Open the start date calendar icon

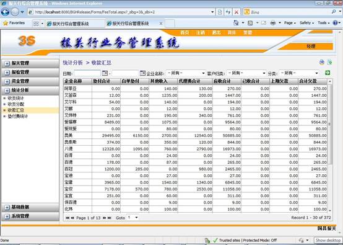click(x=105, y=73)
